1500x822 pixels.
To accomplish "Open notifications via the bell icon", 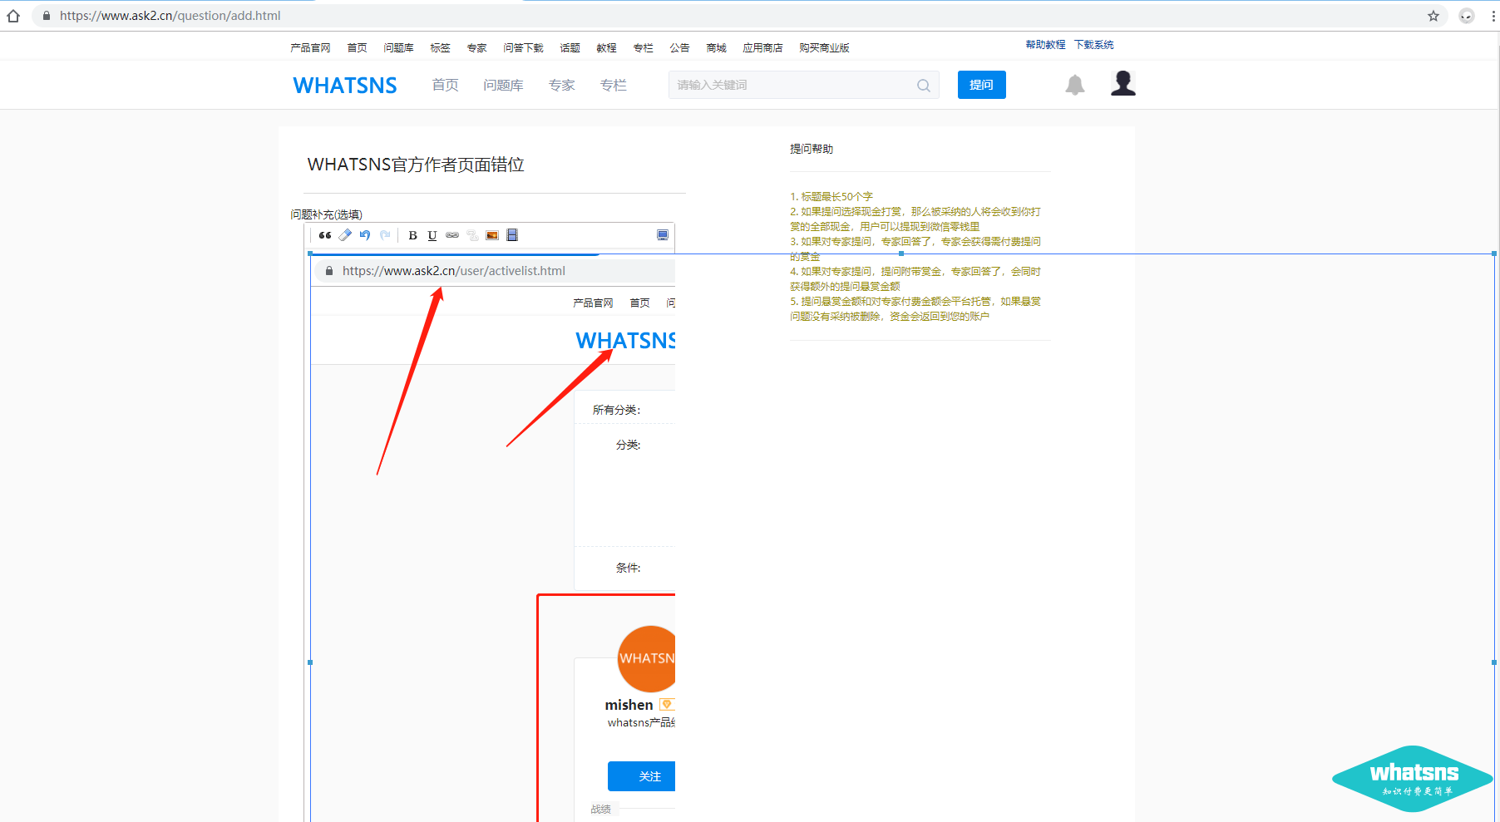I will click(x=1075, y=85).
